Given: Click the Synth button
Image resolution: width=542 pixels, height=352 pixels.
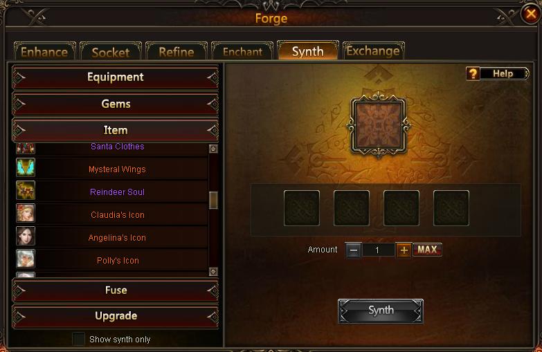Looking at the screenshot, I should (381, 311).
